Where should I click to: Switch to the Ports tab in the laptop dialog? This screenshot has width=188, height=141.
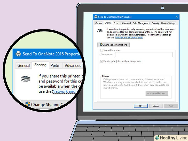116,23
